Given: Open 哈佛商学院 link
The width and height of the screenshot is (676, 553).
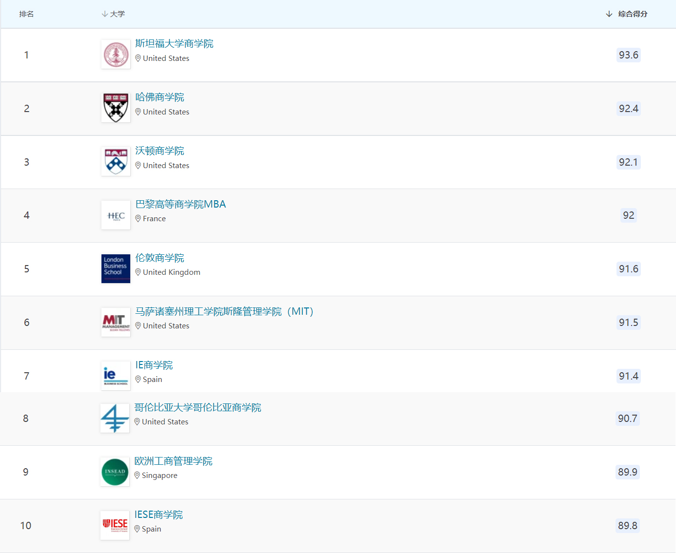Looking at the screenshot, I should [159, 97].
